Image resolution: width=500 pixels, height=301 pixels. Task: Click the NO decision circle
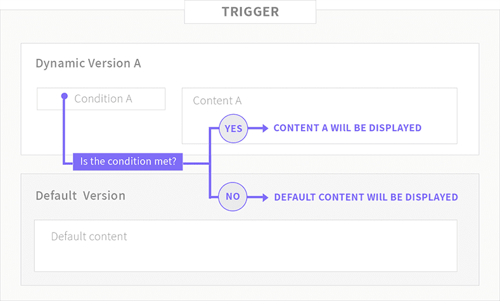click(x=233, y=196)
